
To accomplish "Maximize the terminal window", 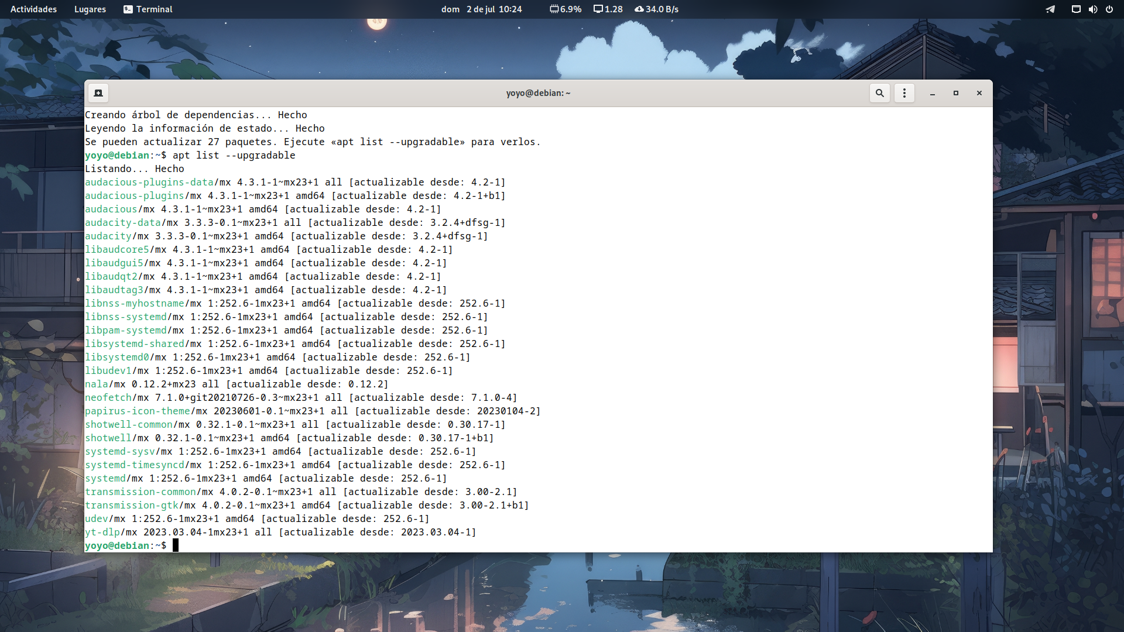I will [x=956, y=93].
